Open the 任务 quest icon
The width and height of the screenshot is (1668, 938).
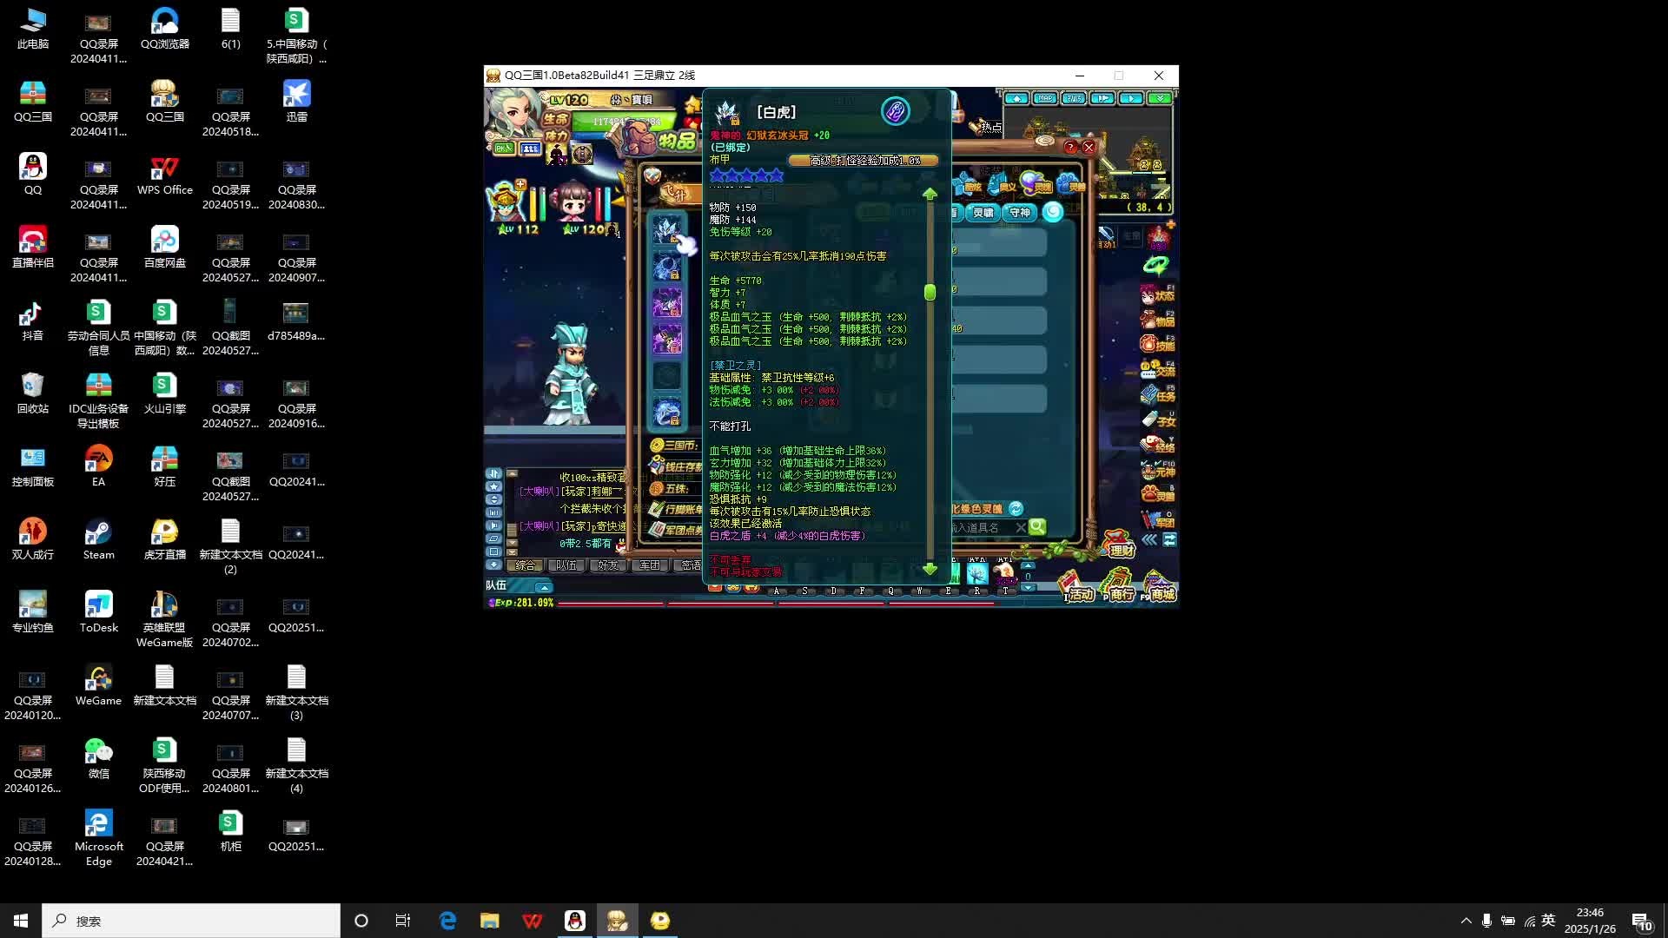[1158, 394]
